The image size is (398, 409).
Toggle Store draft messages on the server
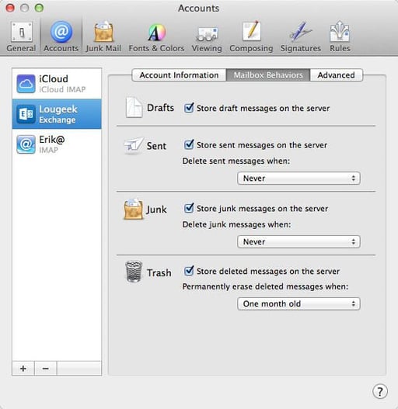click(189, 108)
